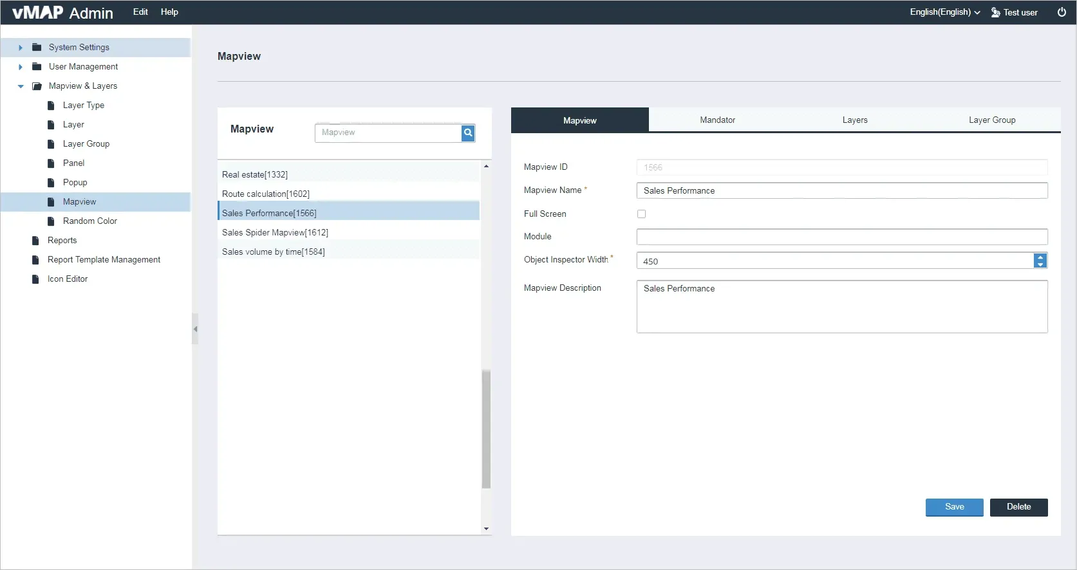This screenshot has height=570, width=1077.
Task: Open the Edit menu
Action: tap(140, 12)
